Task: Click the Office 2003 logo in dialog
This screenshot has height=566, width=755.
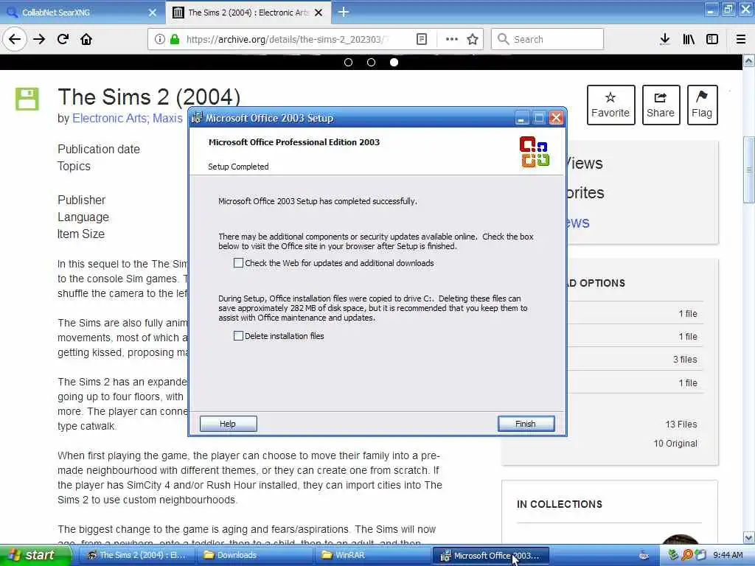Action: coord(535,152)
